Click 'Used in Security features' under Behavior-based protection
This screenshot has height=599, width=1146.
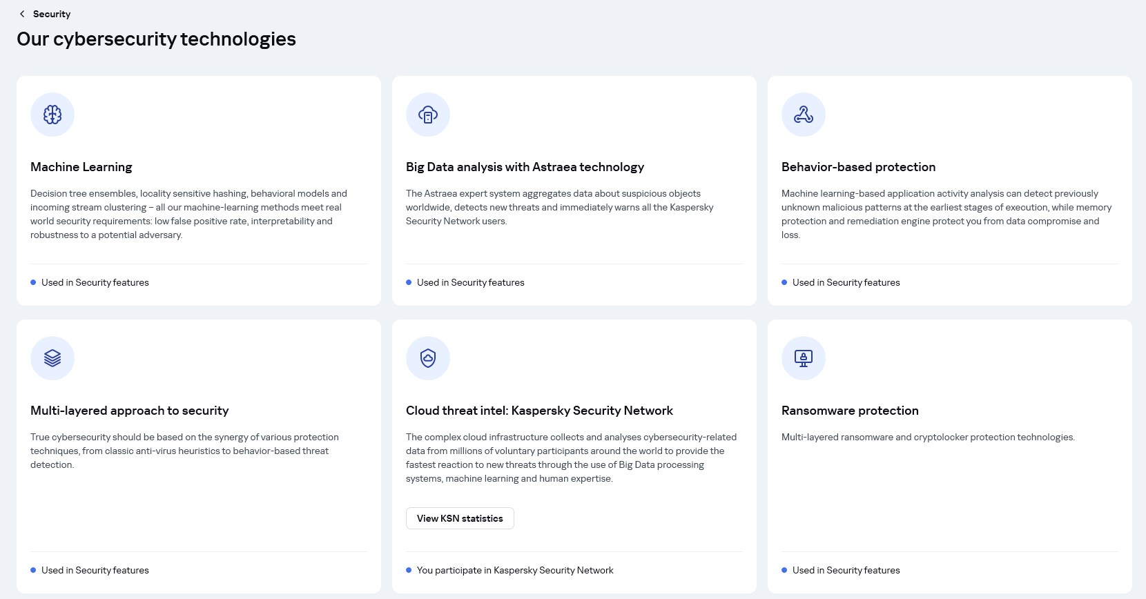[x=846, y=282]
